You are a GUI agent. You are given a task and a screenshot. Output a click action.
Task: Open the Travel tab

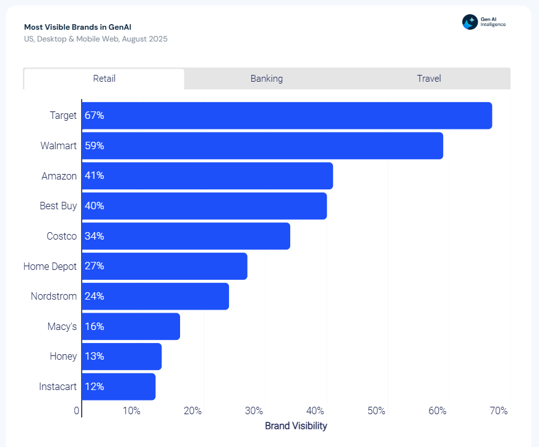429,79
